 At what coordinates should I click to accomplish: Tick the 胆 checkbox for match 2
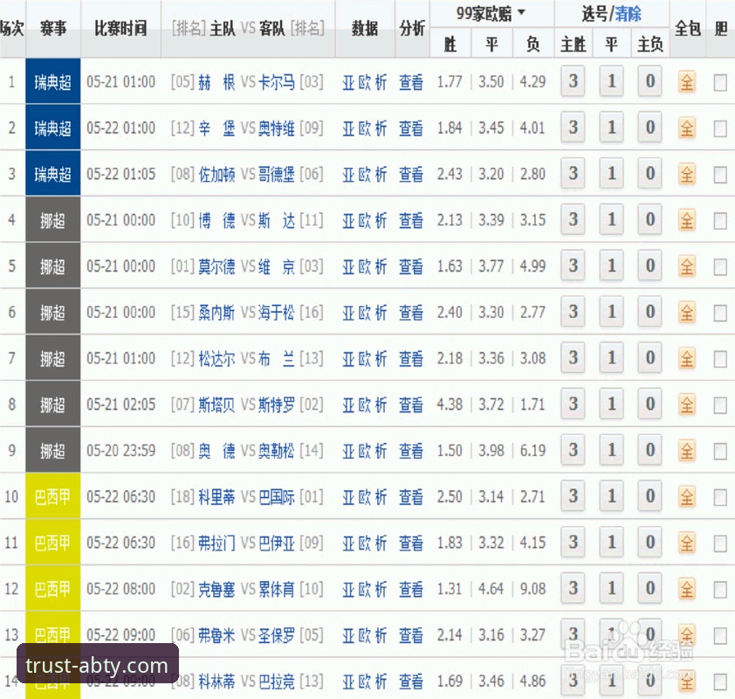click(x=720, y=129)
